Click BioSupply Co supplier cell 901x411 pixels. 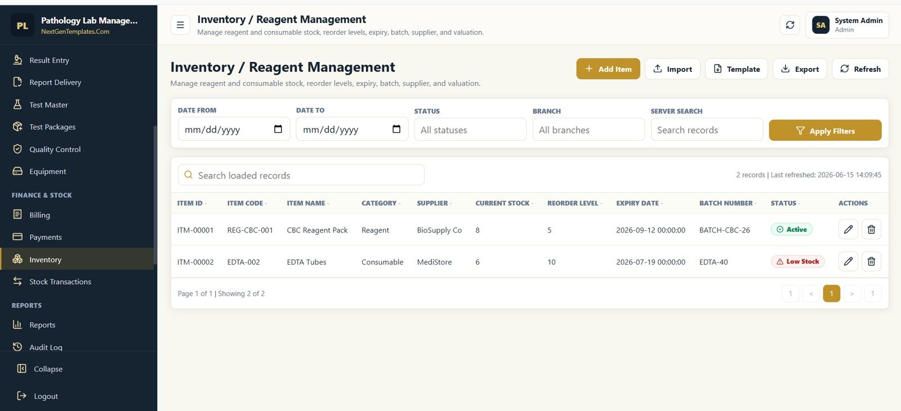tap(439, 230)
